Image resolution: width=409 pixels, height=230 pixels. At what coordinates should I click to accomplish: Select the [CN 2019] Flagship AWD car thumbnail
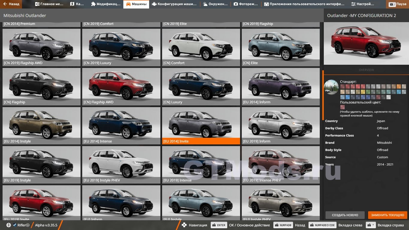point(42,47)
